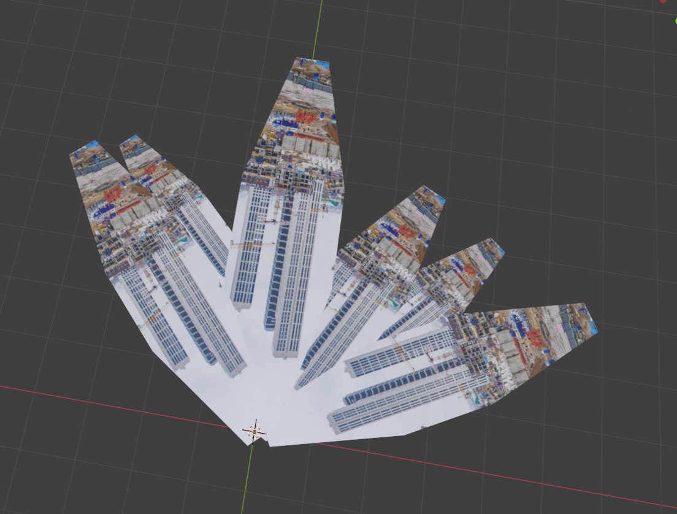Screen dimensions: 677x514
Task: Click the 3D cursor at the origin
Action: click(x=254, y=431)
